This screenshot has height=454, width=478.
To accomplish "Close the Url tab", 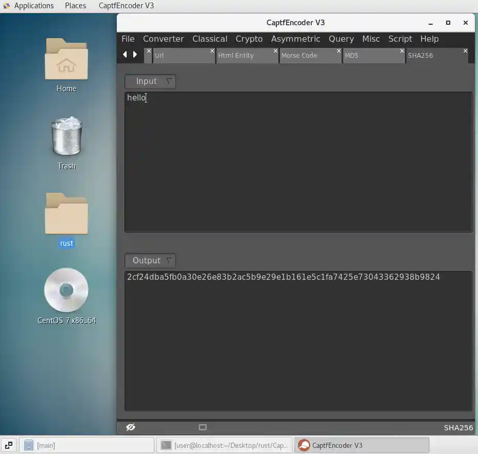I will [x=211, y=51].
